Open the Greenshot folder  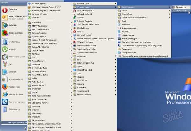coord(95,88)
